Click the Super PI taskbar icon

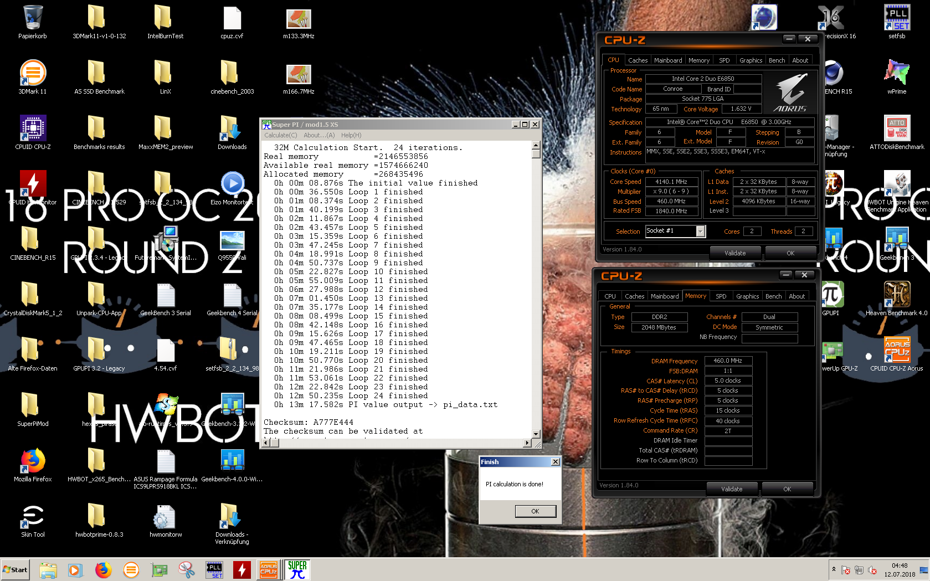(x=297, y=569)
